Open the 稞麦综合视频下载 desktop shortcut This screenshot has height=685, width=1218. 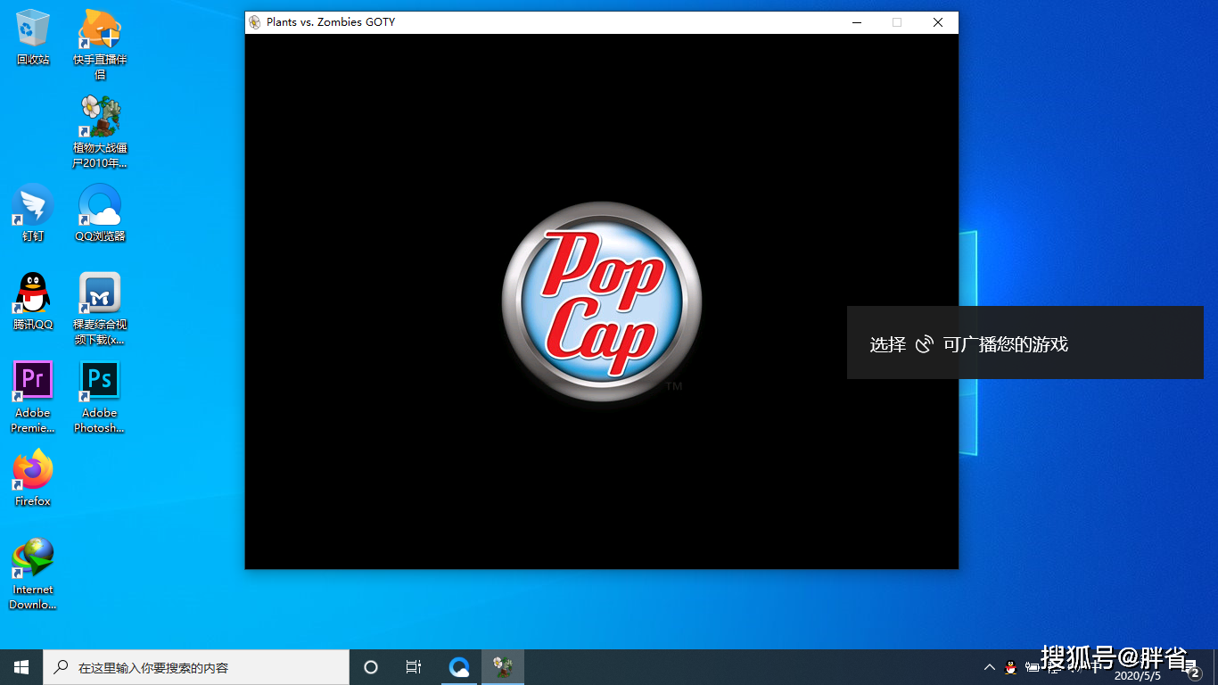pos(100,309)
